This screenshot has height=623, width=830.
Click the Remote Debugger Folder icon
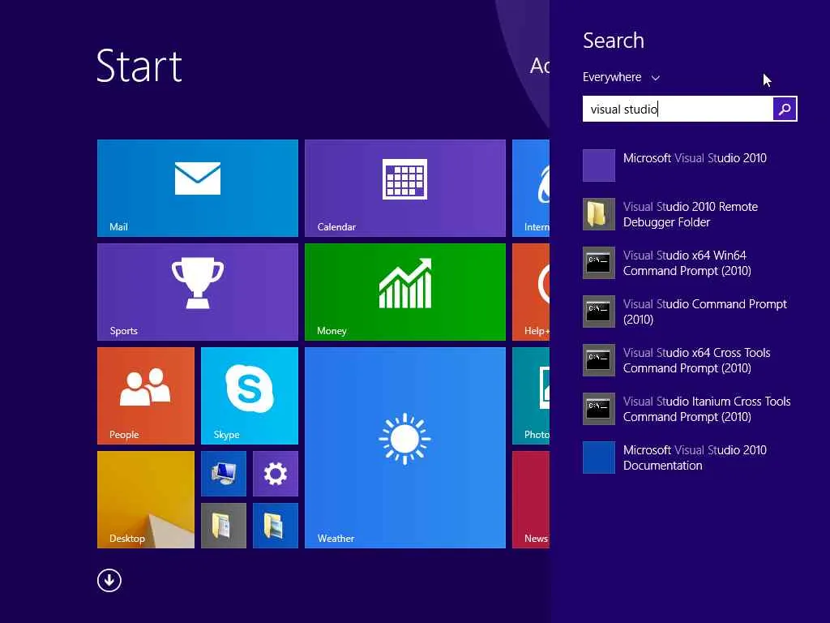click(x=599, y=214)
